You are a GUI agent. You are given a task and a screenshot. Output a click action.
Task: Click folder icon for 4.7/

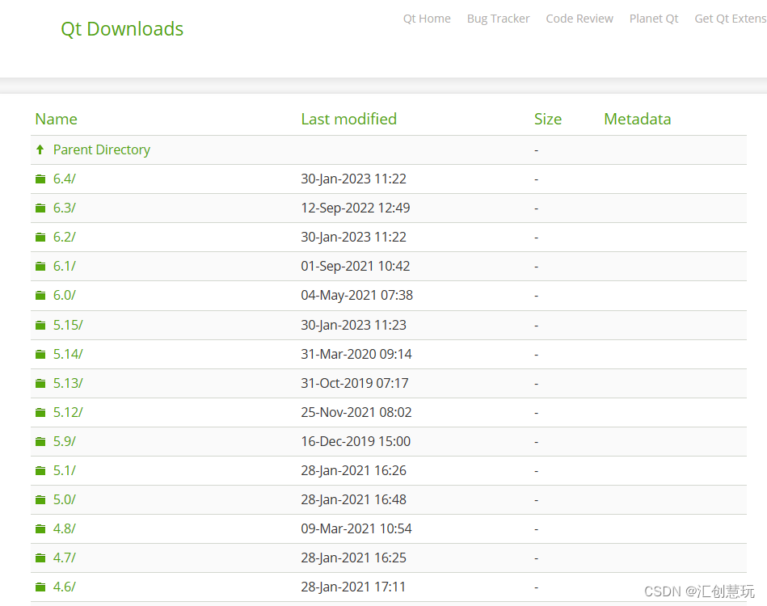[40, 558]
